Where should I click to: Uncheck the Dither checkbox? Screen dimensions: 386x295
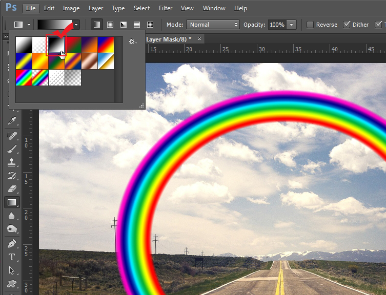(347, 25)
